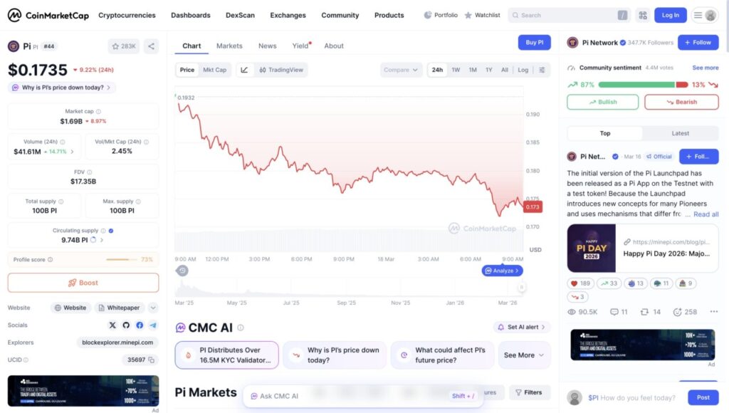Image resolution: width=729 pixels, height=413 pixels.
Task: Open the Compare dropdown
Action: (401, 70)
